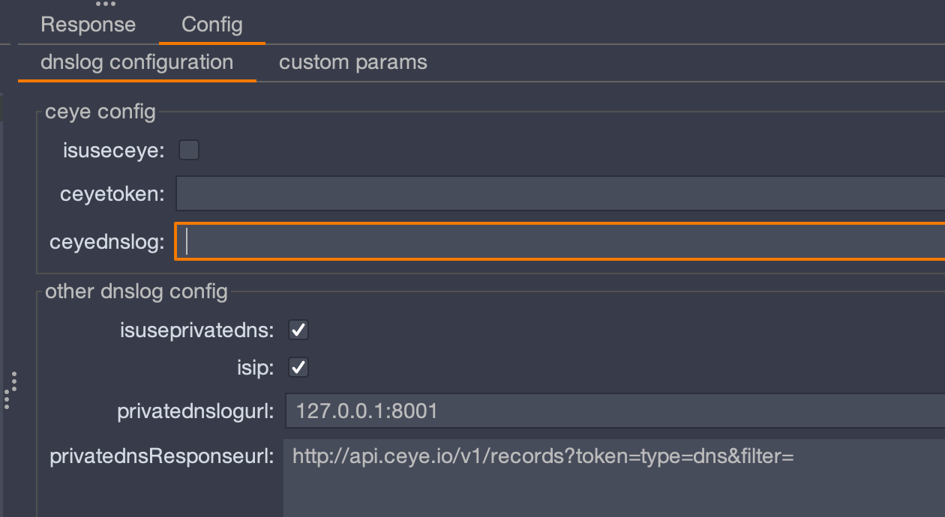Screen dimensions: 945x517
Task: Click inside the ceyednslog input box
Action: click(560, 241)
